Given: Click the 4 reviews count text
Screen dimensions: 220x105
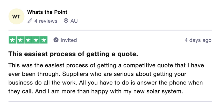Looking at the screenshot, I should pos(46,21).
